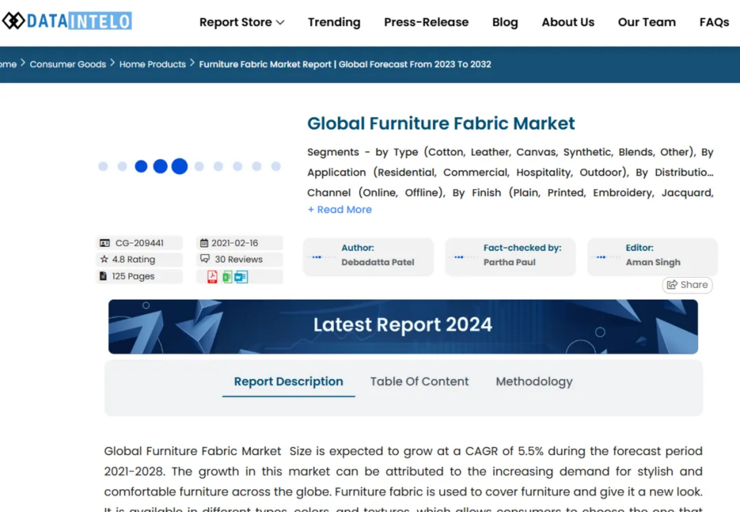Click the red PDF format icon

[212, 277]
